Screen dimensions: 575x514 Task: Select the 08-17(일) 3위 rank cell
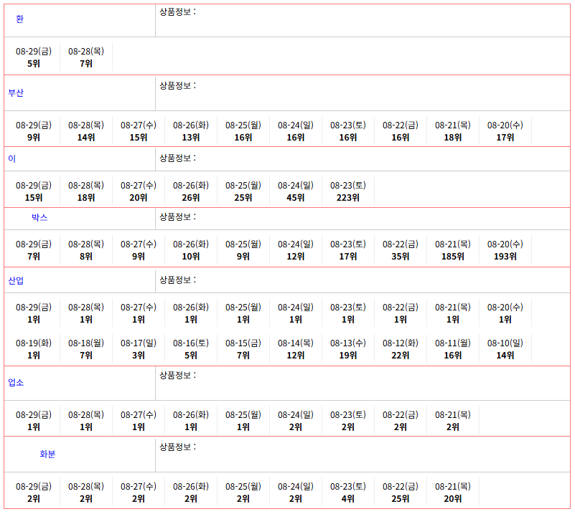[x=139, y=349]
